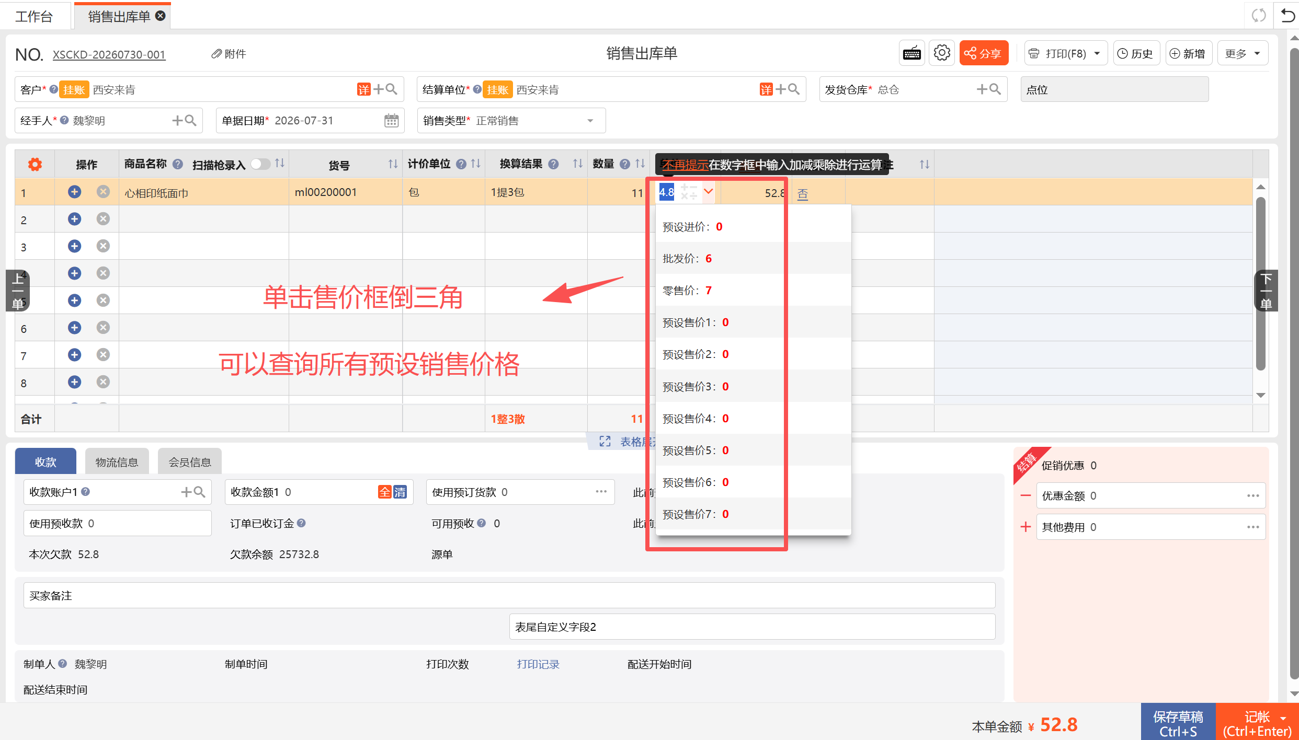Open the calendar icon for 单据日期
Screen dimensions: 1299x740
click(x=391, y=121)
